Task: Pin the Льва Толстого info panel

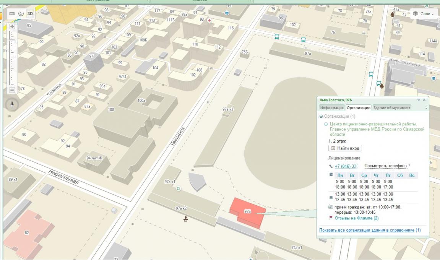Action: (419, 99)
